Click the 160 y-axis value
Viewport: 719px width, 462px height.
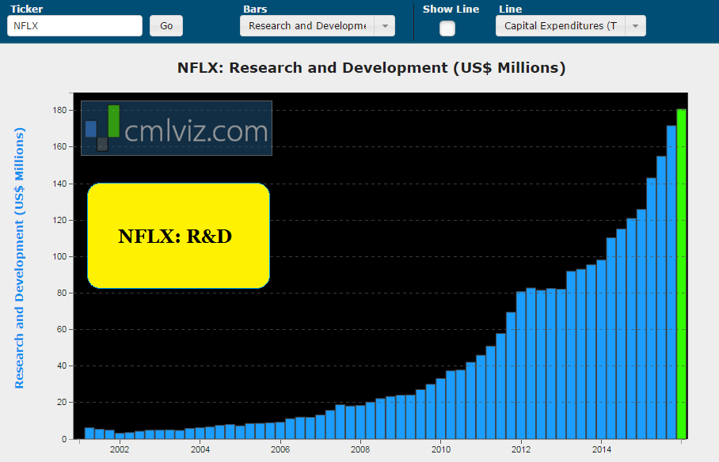(x=59, y=146)
